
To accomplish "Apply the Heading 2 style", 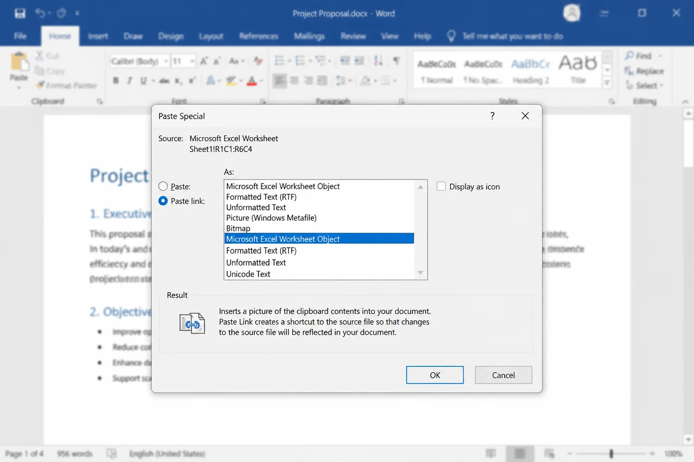I will (530, 71).
